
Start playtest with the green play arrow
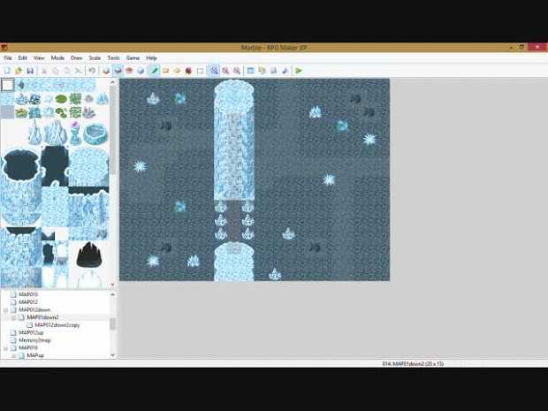[299, 71]
